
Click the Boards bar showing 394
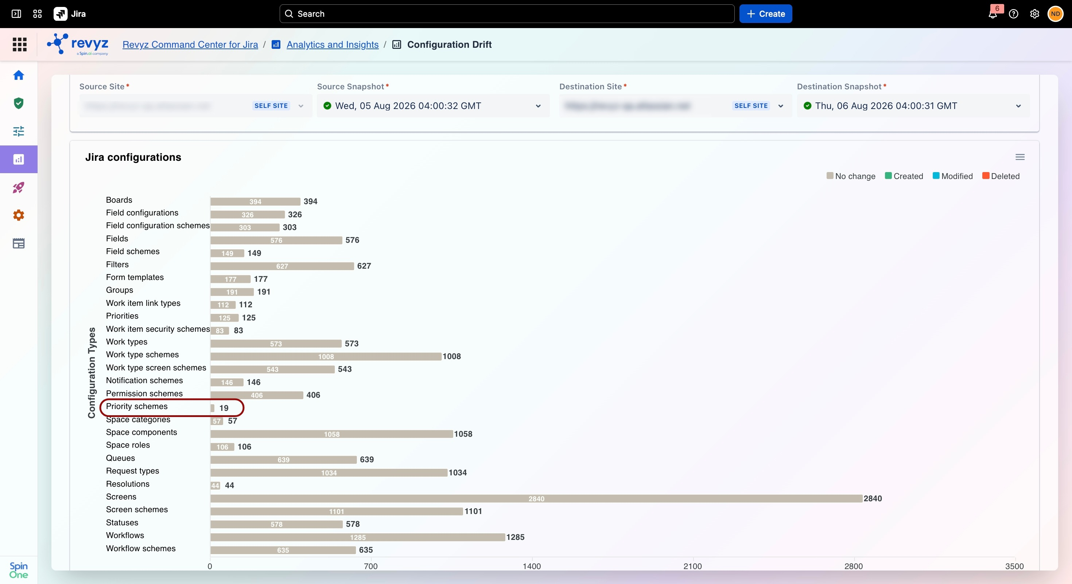point(256,201)
